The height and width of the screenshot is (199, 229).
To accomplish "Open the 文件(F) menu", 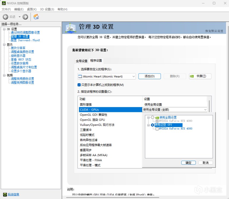I will (x=6, y=9).
